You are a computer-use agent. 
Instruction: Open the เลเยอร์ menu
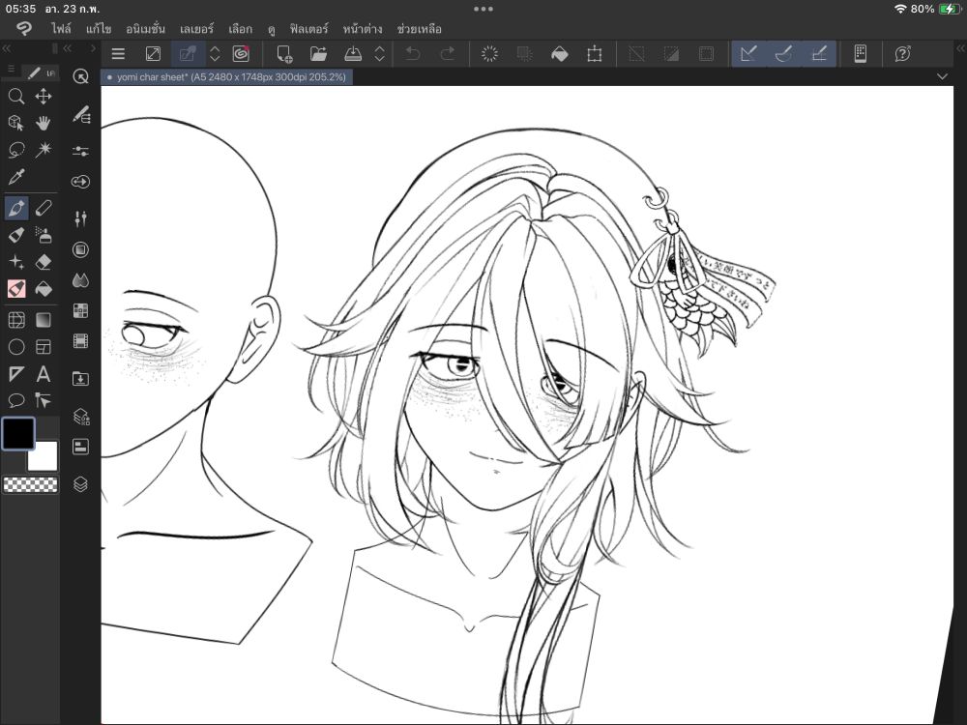196,29
